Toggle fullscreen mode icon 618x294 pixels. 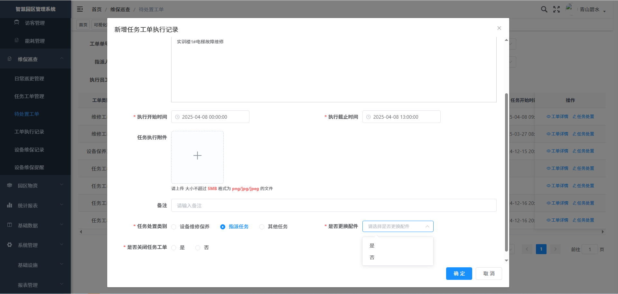(557, 9)
